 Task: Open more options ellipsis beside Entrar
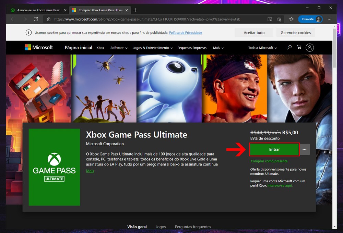[x=305, y=149]
